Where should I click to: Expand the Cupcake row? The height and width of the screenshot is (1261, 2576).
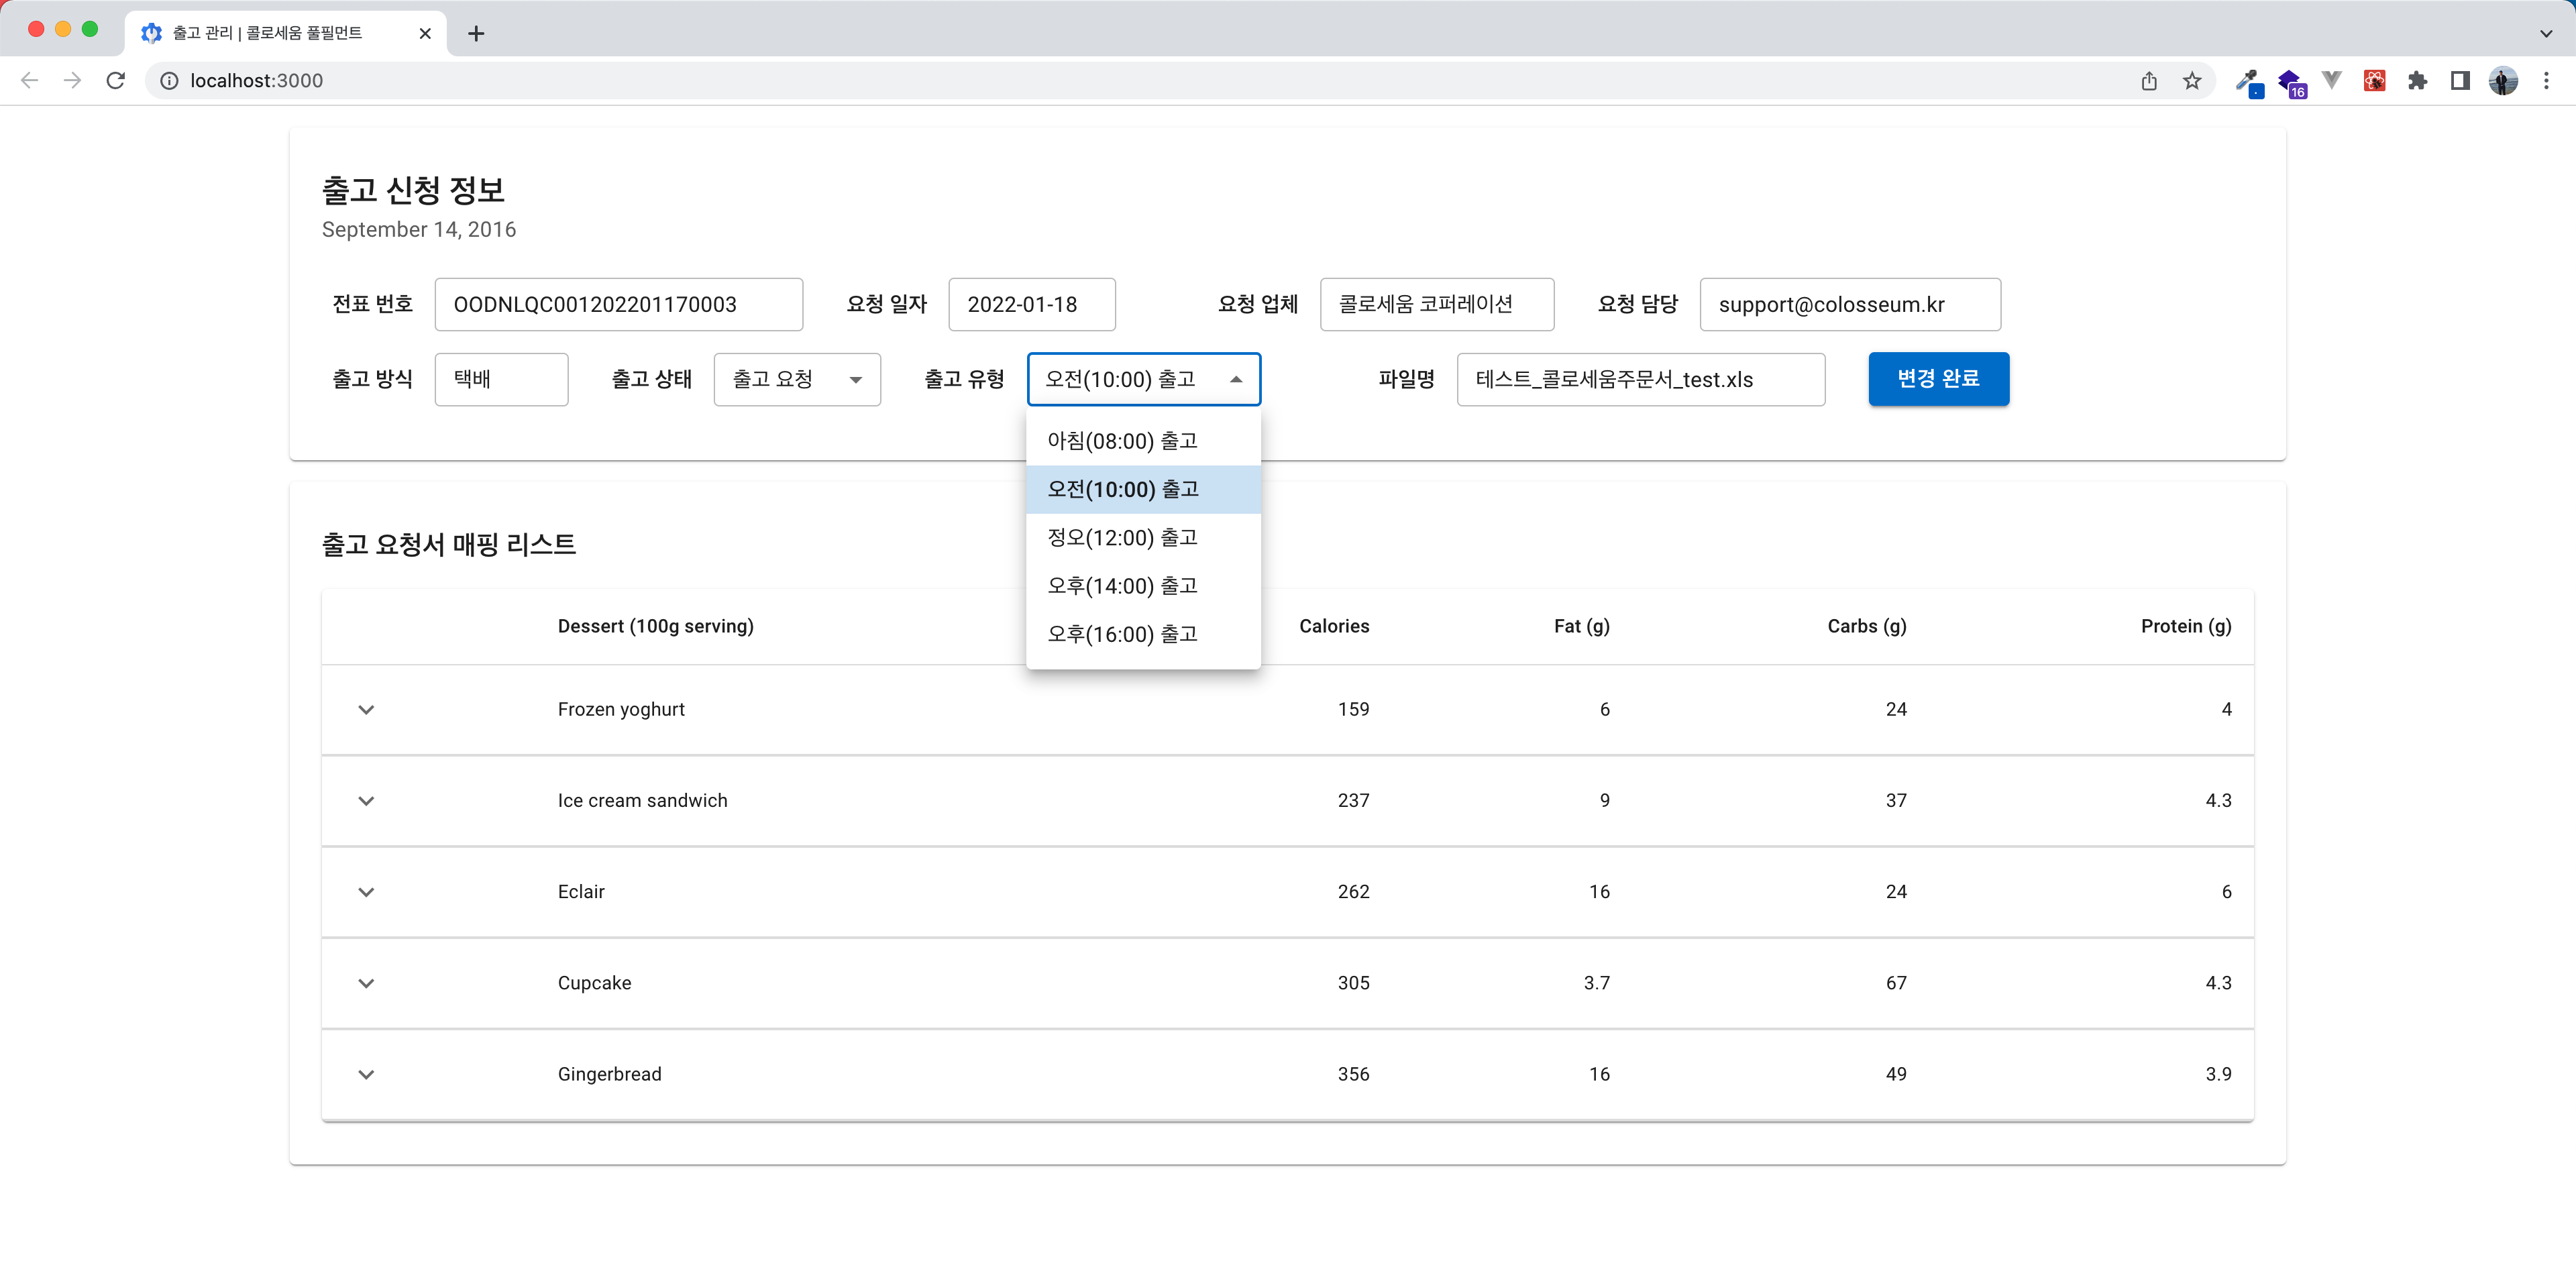coord(366,983)
